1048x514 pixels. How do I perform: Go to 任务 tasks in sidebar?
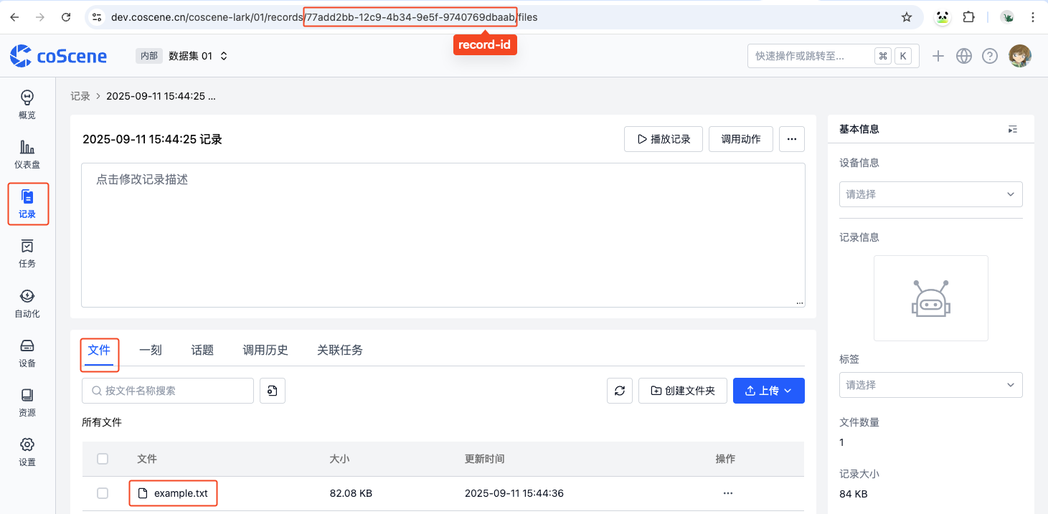click(x=27, y=253)
